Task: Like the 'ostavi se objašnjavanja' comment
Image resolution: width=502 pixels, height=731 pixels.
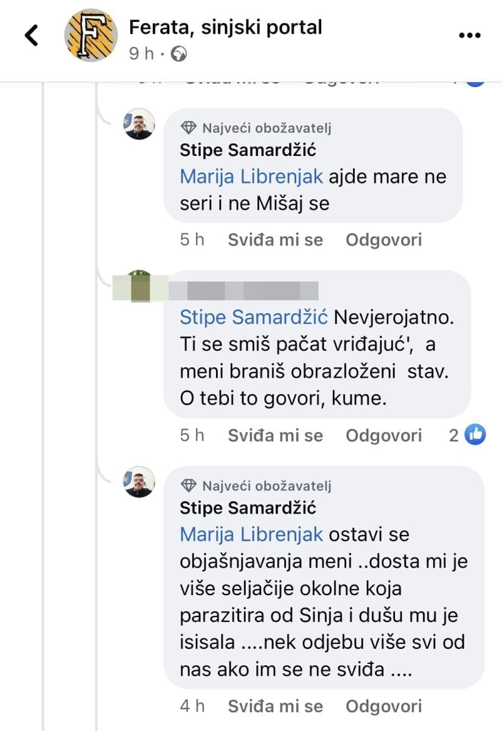Action: pos(275,707)
